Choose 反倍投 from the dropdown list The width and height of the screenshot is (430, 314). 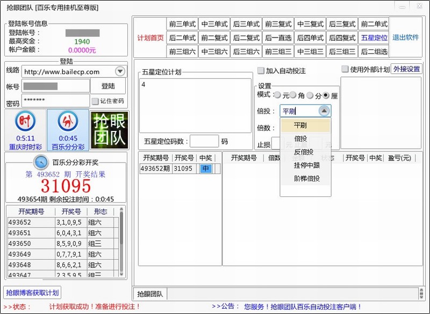[x=304, y=152]
